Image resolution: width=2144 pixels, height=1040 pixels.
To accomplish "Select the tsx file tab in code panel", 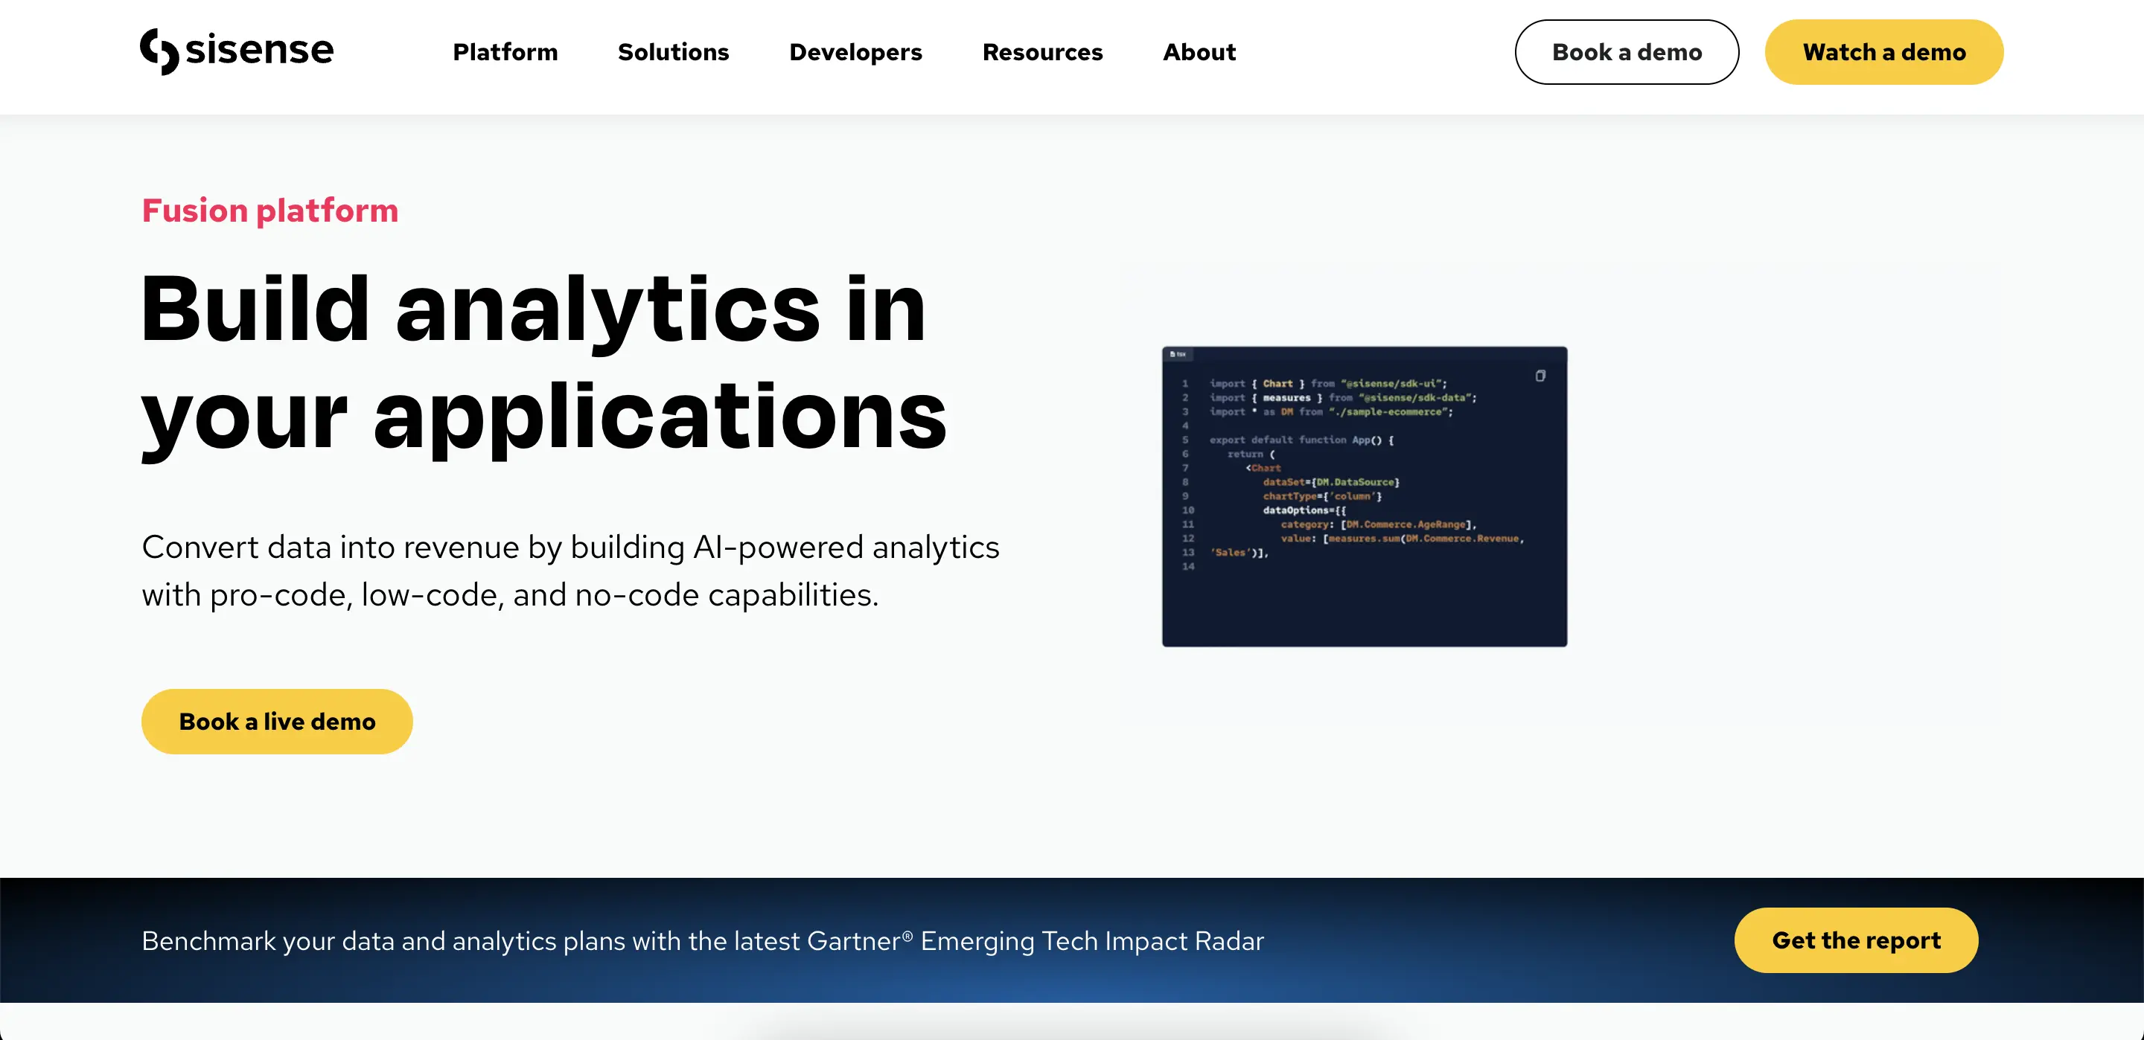I will (1178, 354).
